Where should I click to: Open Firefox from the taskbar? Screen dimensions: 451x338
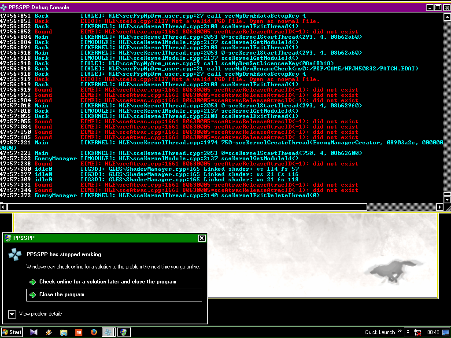93,332
